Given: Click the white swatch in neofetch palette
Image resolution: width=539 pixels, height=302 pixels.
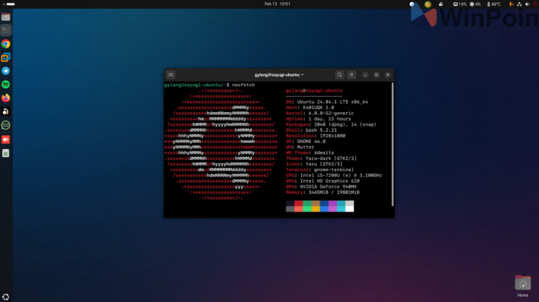Looking at the screenshot, I should [x=350, y=209].
